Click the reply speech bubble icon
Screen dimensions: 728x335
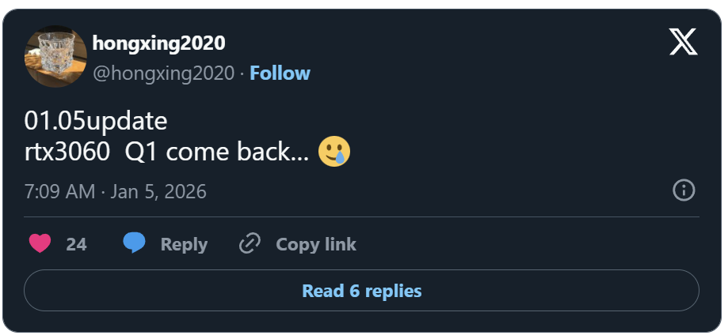coord(134,244)
